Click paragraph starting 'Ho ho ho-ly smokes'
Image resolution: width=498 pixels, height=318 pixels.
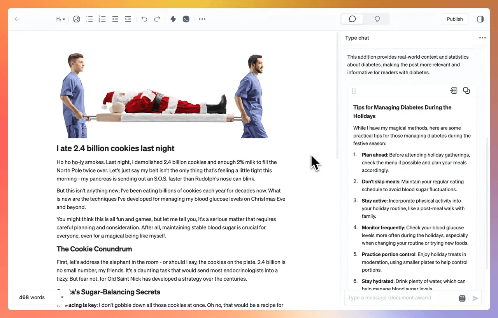pyautogui.click(x=167, y=170)
